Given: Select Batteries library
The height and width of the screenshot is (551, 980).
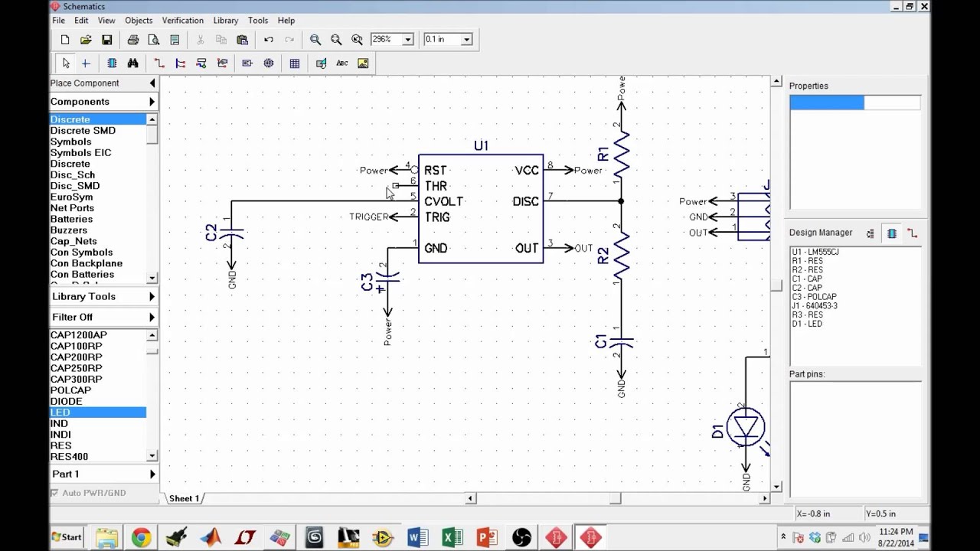Looking at the screenshot, I should [x=98, y=219].
